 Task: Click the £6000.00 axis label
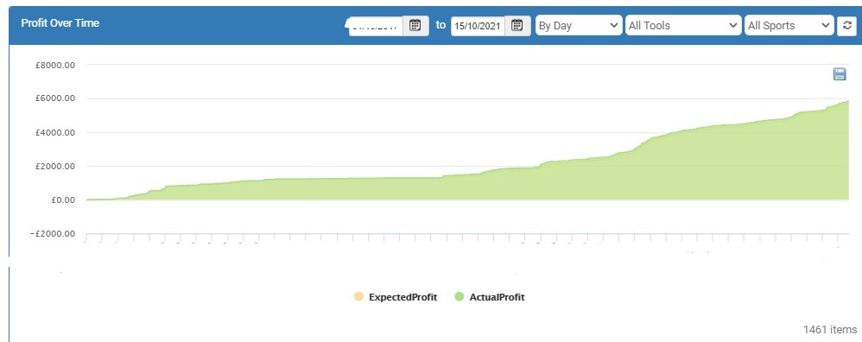(54, 98)
